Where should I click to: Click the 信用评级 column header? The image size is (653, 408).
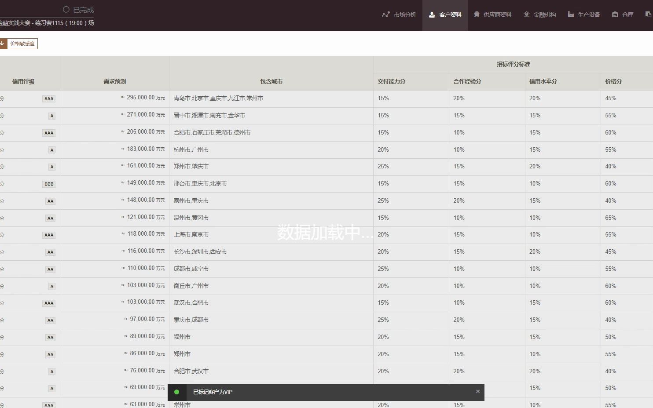pos(23,81)
